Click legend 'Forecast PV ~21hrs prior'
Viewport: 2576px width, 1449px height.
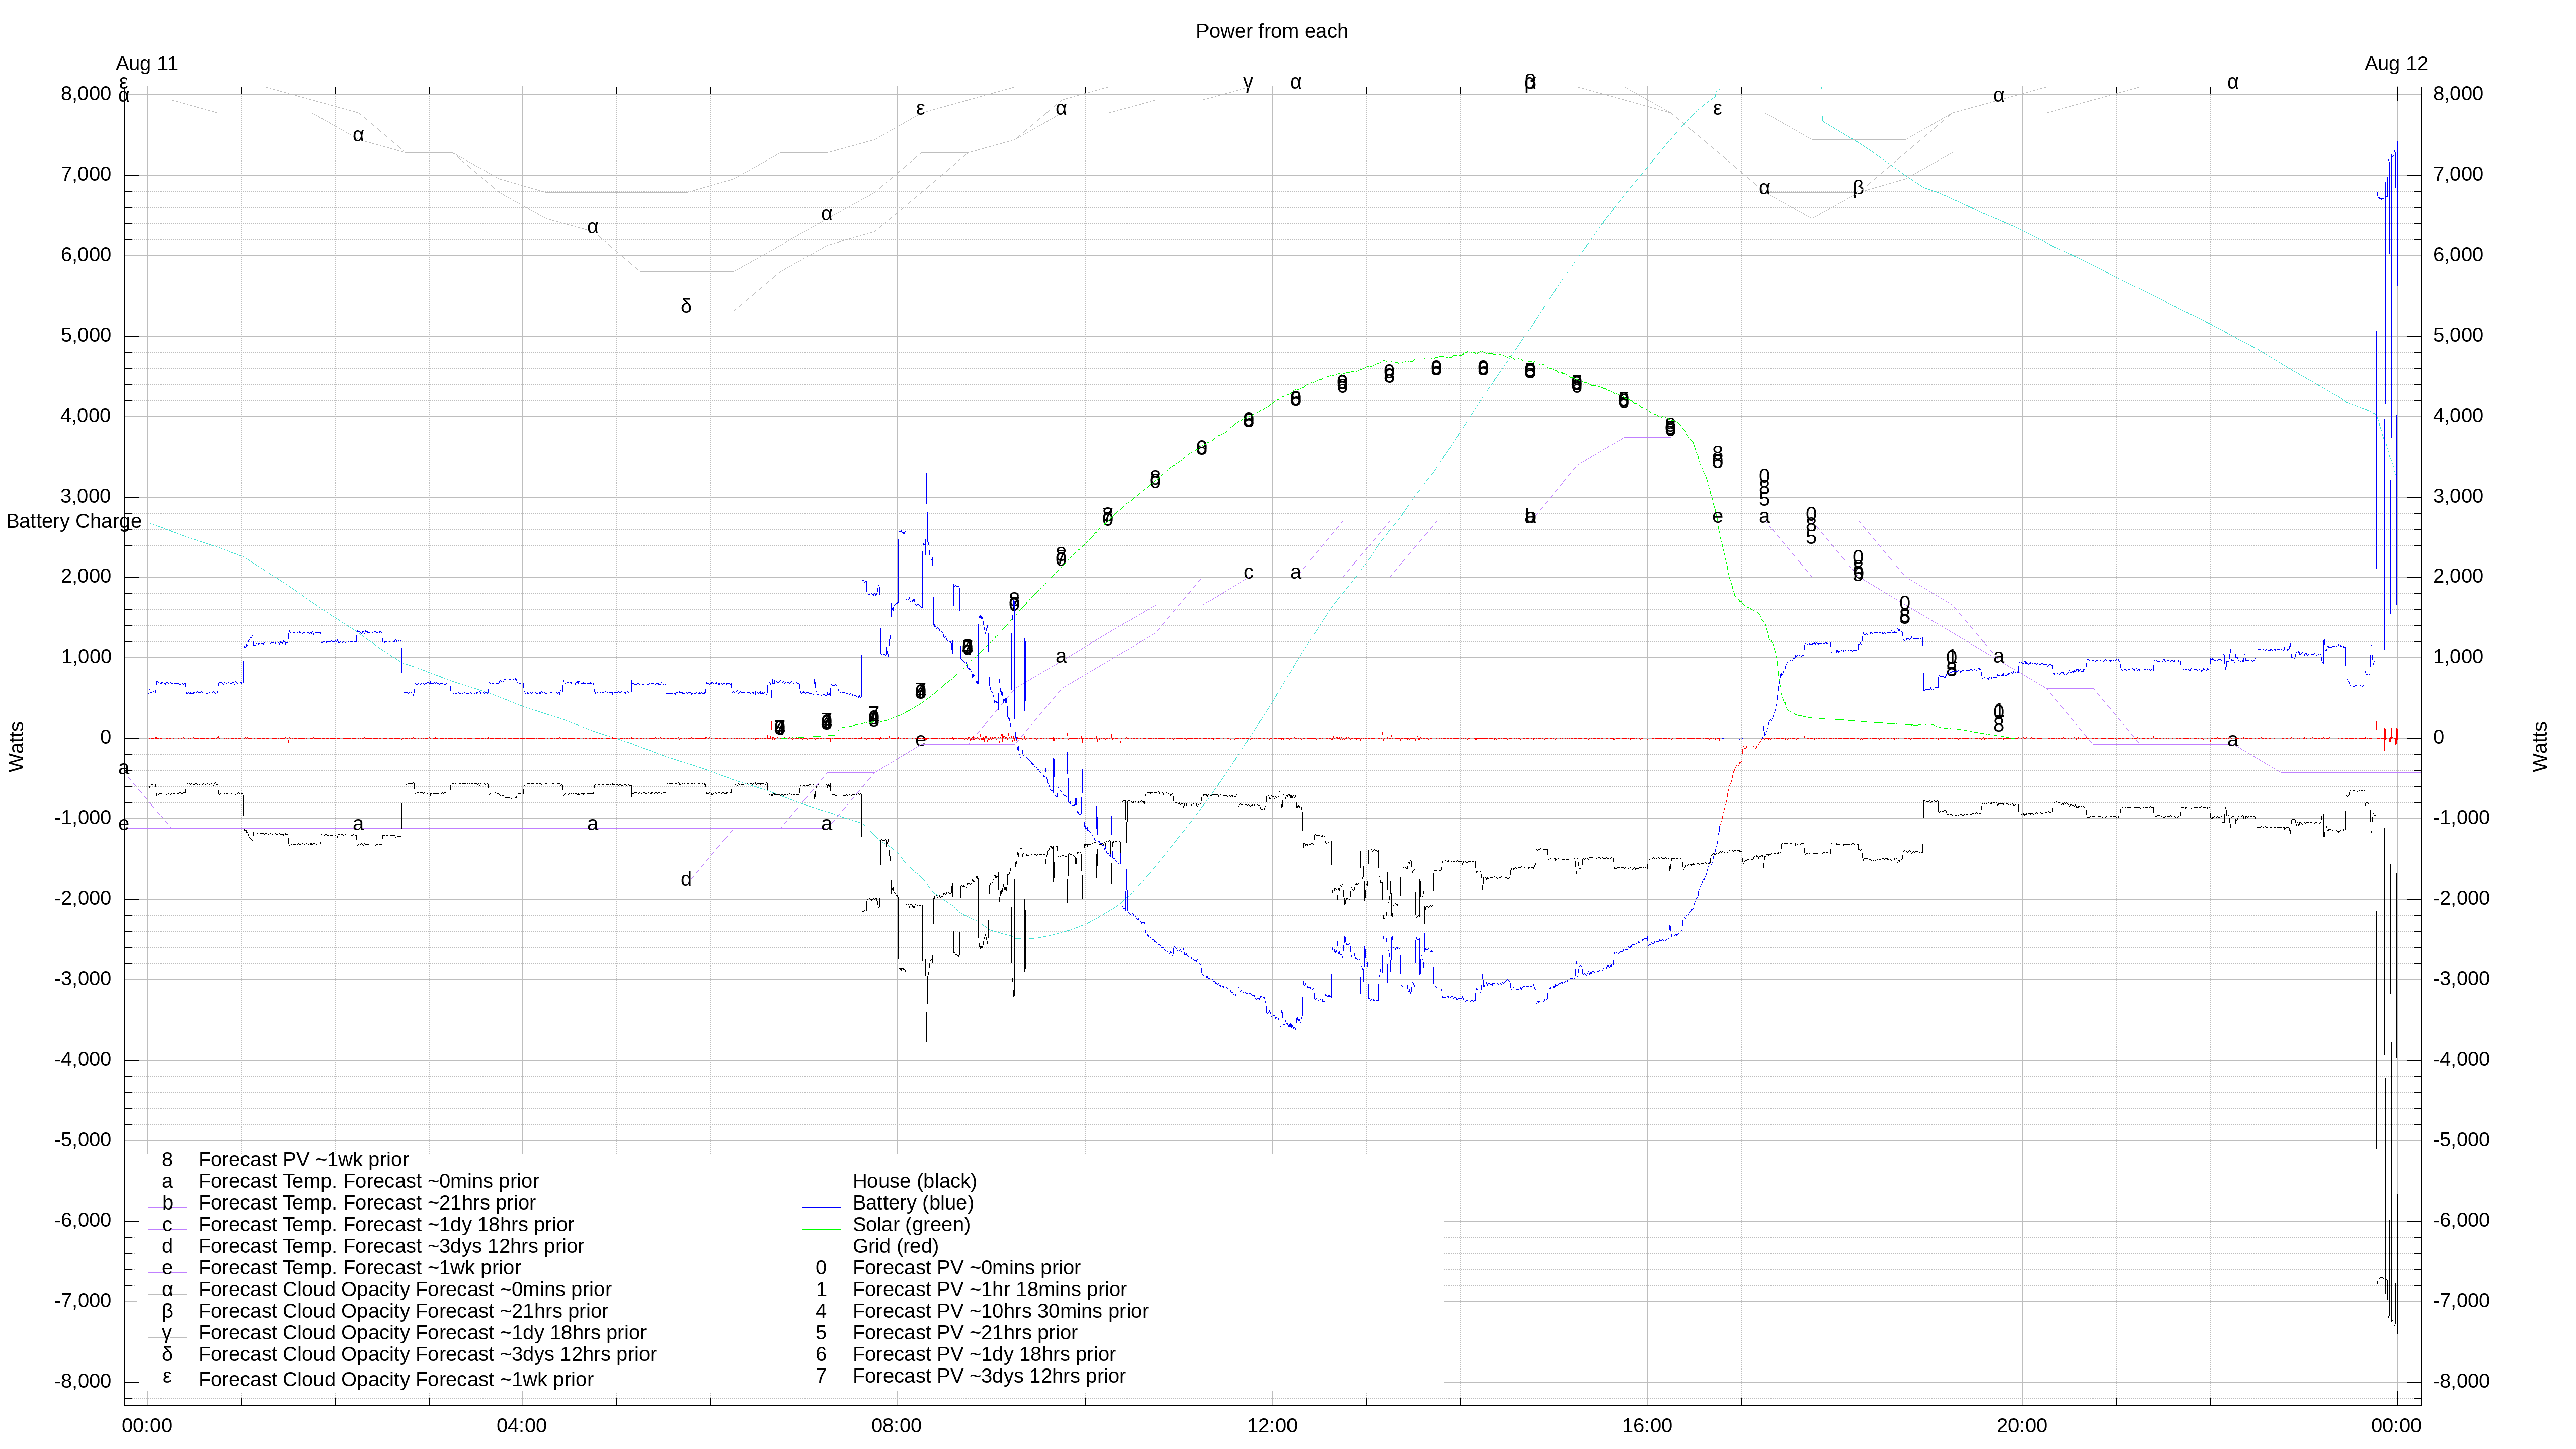tap(965, 1333)
